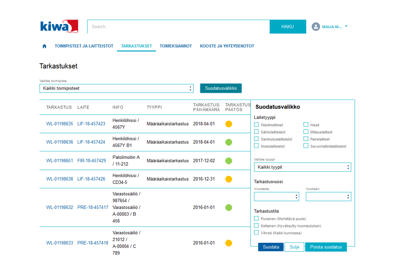
Task: Enable the Paloilmoittimet checkbox
Action: (256, 125)
